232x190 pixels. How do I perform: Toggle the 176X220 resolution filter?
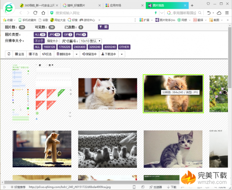(64, 47)
